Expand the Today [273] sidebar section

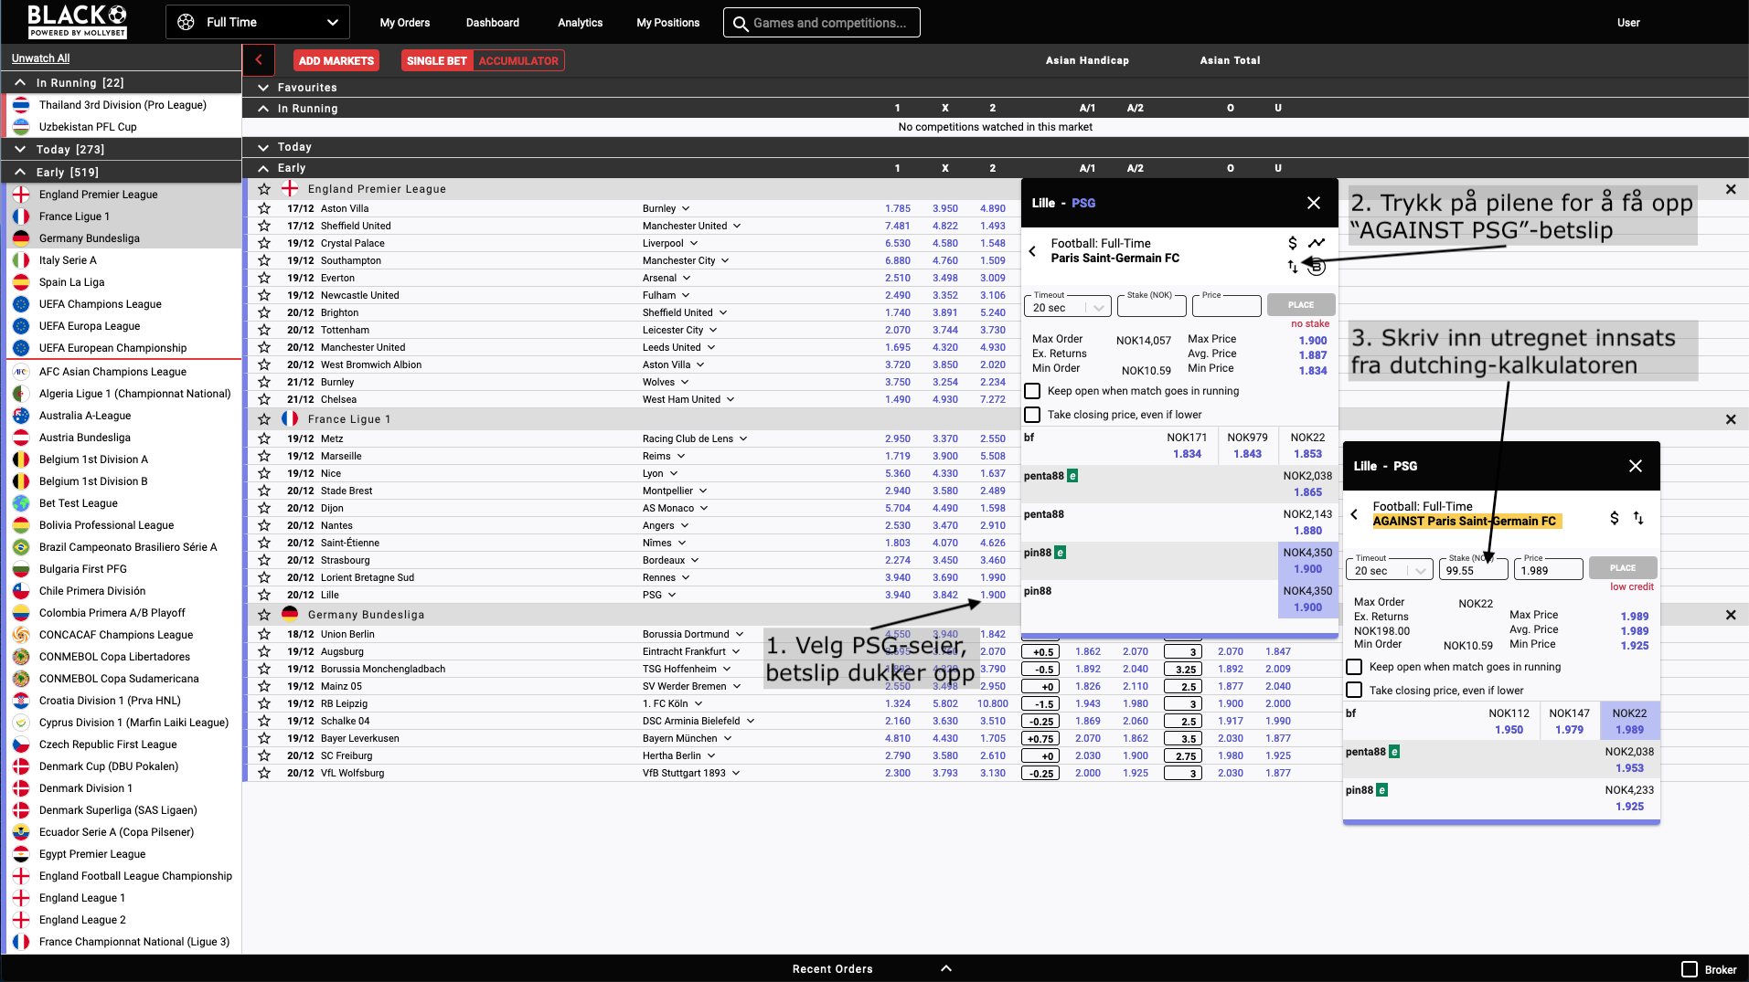tap(20, 149)
